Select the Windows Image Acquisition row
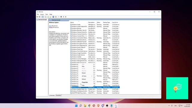The width and height of the screenshot is (192, 108). coord(95,53)
